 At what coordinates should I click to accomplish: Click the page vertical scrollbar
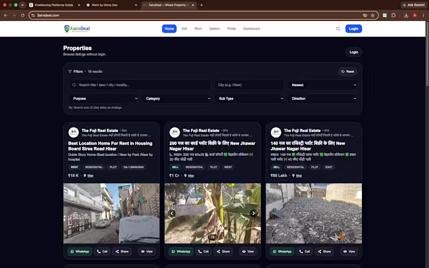(x=427, y=55)
